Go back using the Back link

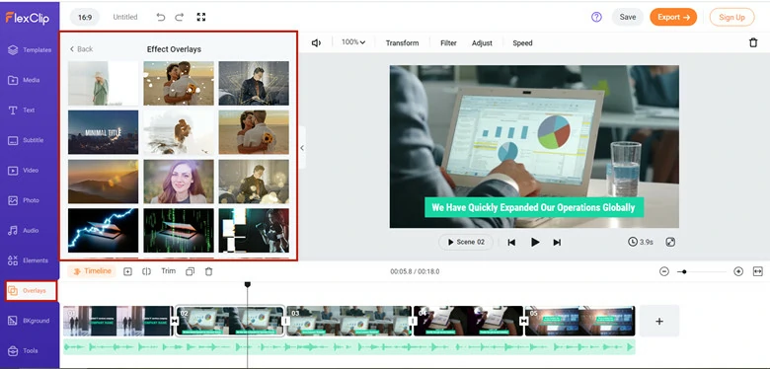[x=81, y=49]
